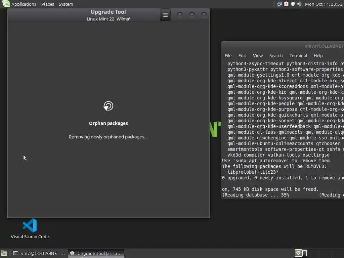The image size is (344, 258).
Task: Open the Places menu
Action: pos(48,4)
